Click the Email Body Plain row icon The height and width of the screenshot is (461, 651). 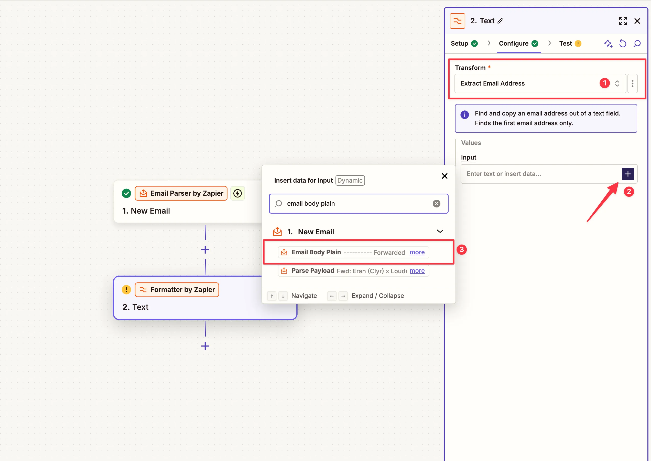click(x=284, y=252)
